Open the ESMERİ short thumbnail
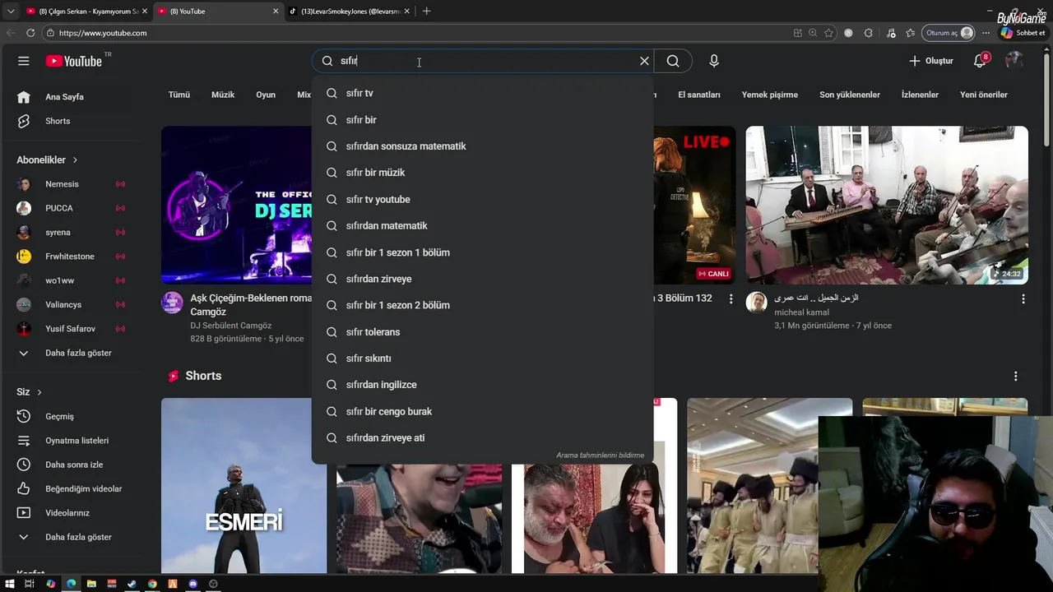The height and width of the screenshot is (592, 1053). coord(244,485)
